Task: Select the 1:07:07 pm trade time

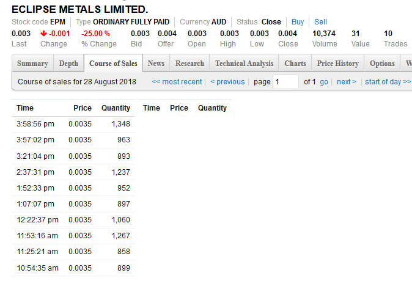Action: pos(35,204)
